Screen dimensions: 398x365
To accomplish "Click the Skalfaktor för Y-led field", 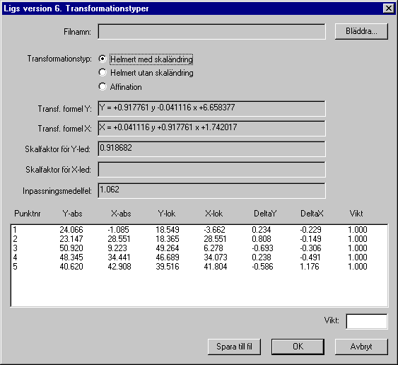I will (211, 149).
